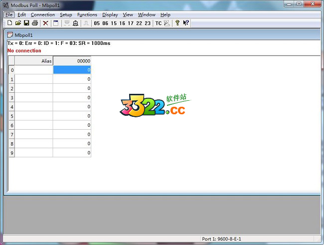This screenshot has height=245, width=324.
Task: Click function 06 write single register
Action: 105,23
